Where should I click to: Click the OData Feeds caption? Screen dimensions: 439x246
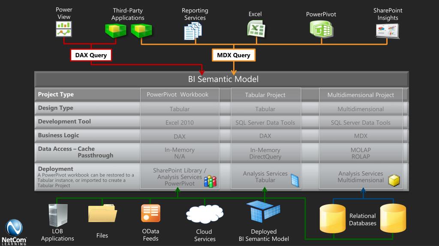[x=150, y=235]
